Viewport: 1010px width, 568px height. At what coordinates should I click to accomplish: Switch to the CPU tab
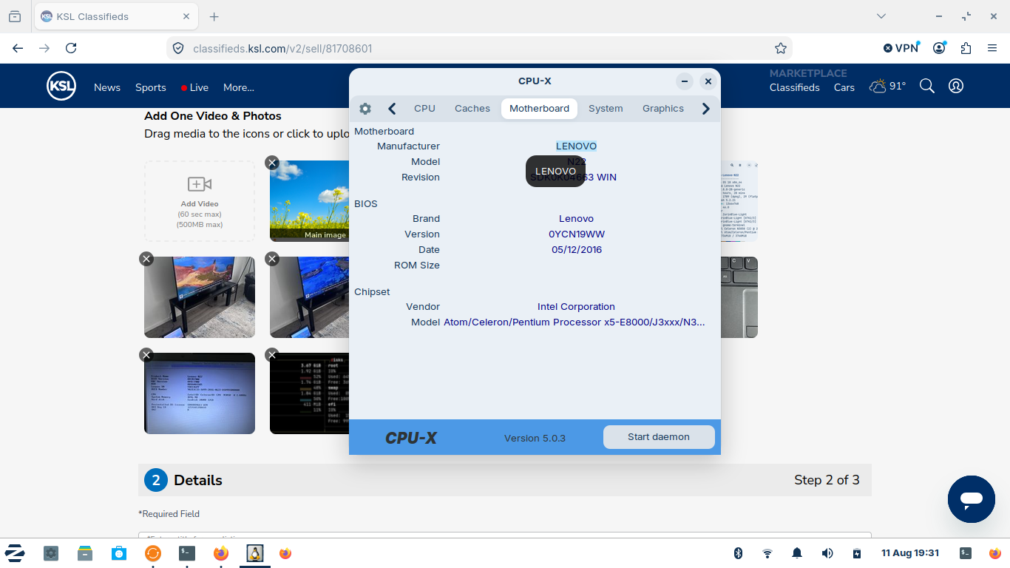point(424,109)
